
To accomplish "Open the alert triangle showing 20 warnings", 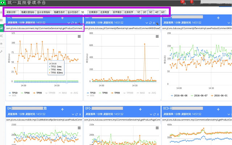I will point(184,3).
